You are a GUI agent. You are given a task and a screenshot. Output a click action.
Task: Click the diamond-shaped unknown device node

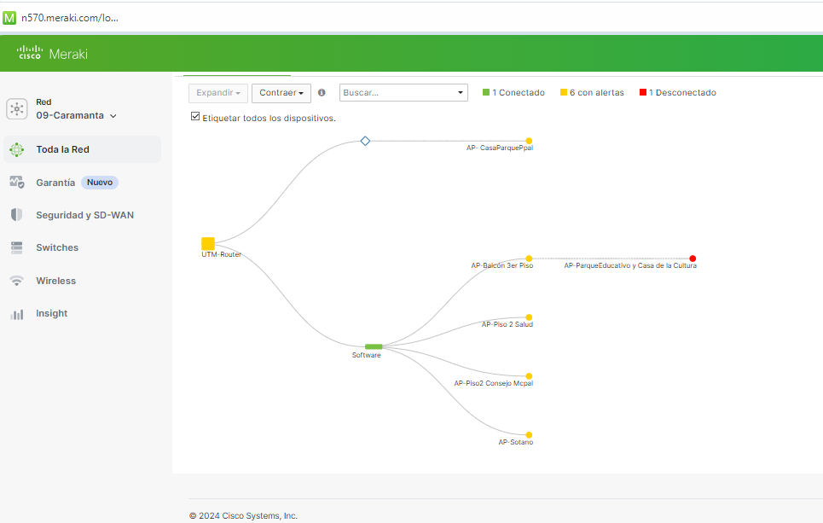point(365,141)
